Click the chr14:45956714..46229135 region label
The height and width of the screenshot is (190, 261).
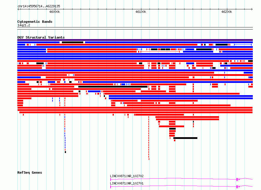pyautogui.click(x=39, y=6)
